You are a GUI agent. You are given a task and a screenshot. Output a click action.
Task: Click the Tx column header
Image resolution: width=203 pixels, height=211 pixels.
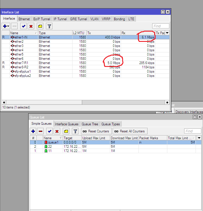(x=104, y=33)
